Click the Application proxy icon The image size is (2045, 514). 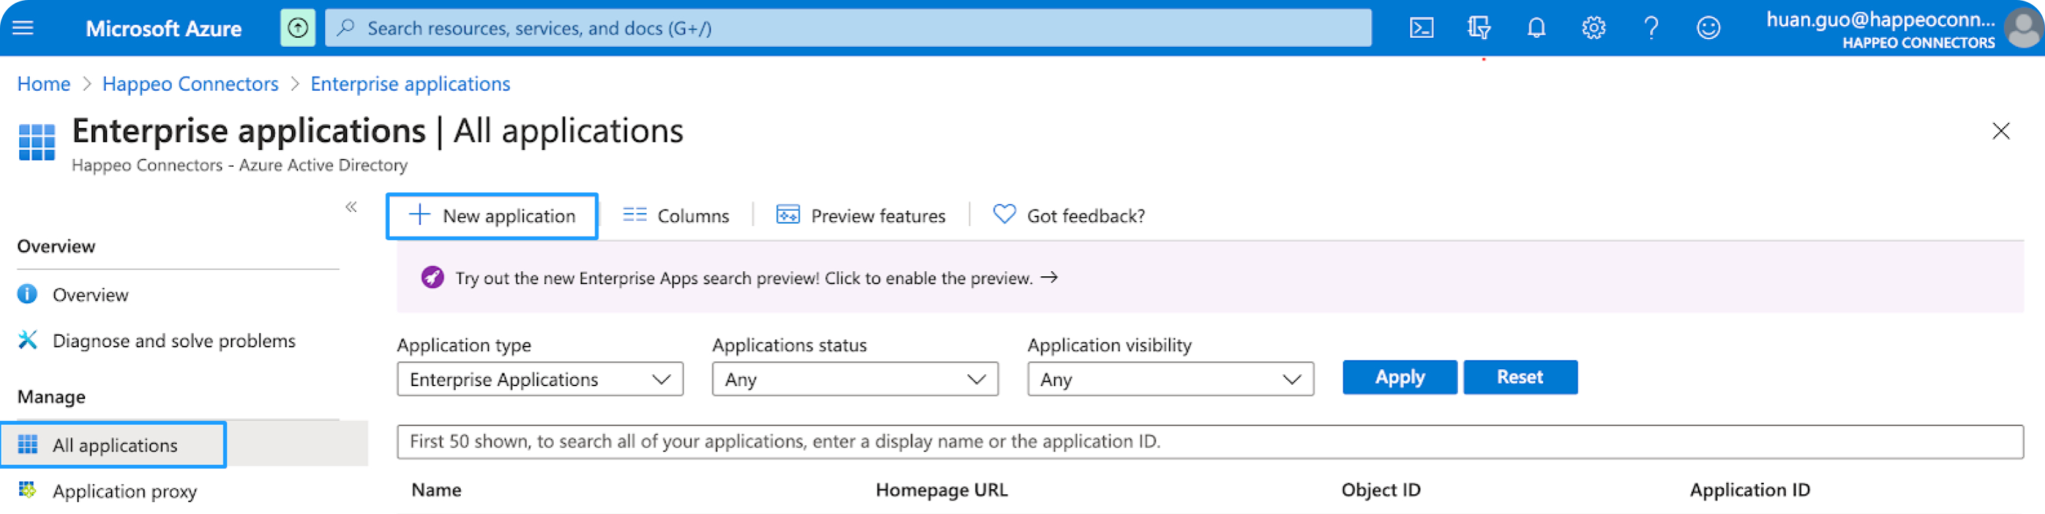(x=27, y=489)
